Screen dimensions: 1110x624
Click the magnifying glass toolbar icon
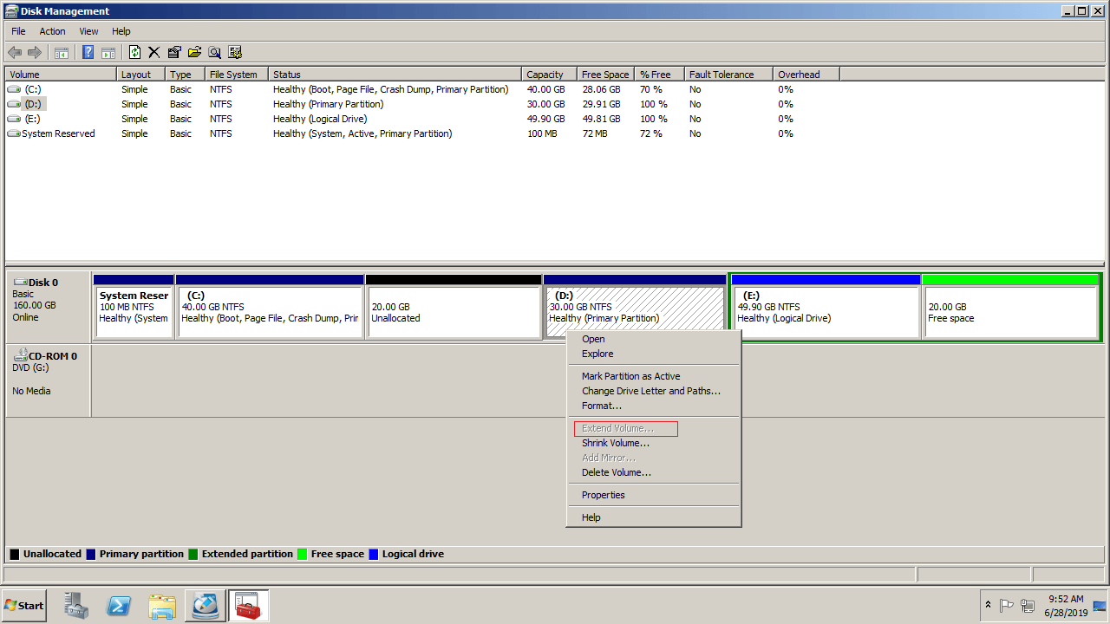[x=214, y=52]
